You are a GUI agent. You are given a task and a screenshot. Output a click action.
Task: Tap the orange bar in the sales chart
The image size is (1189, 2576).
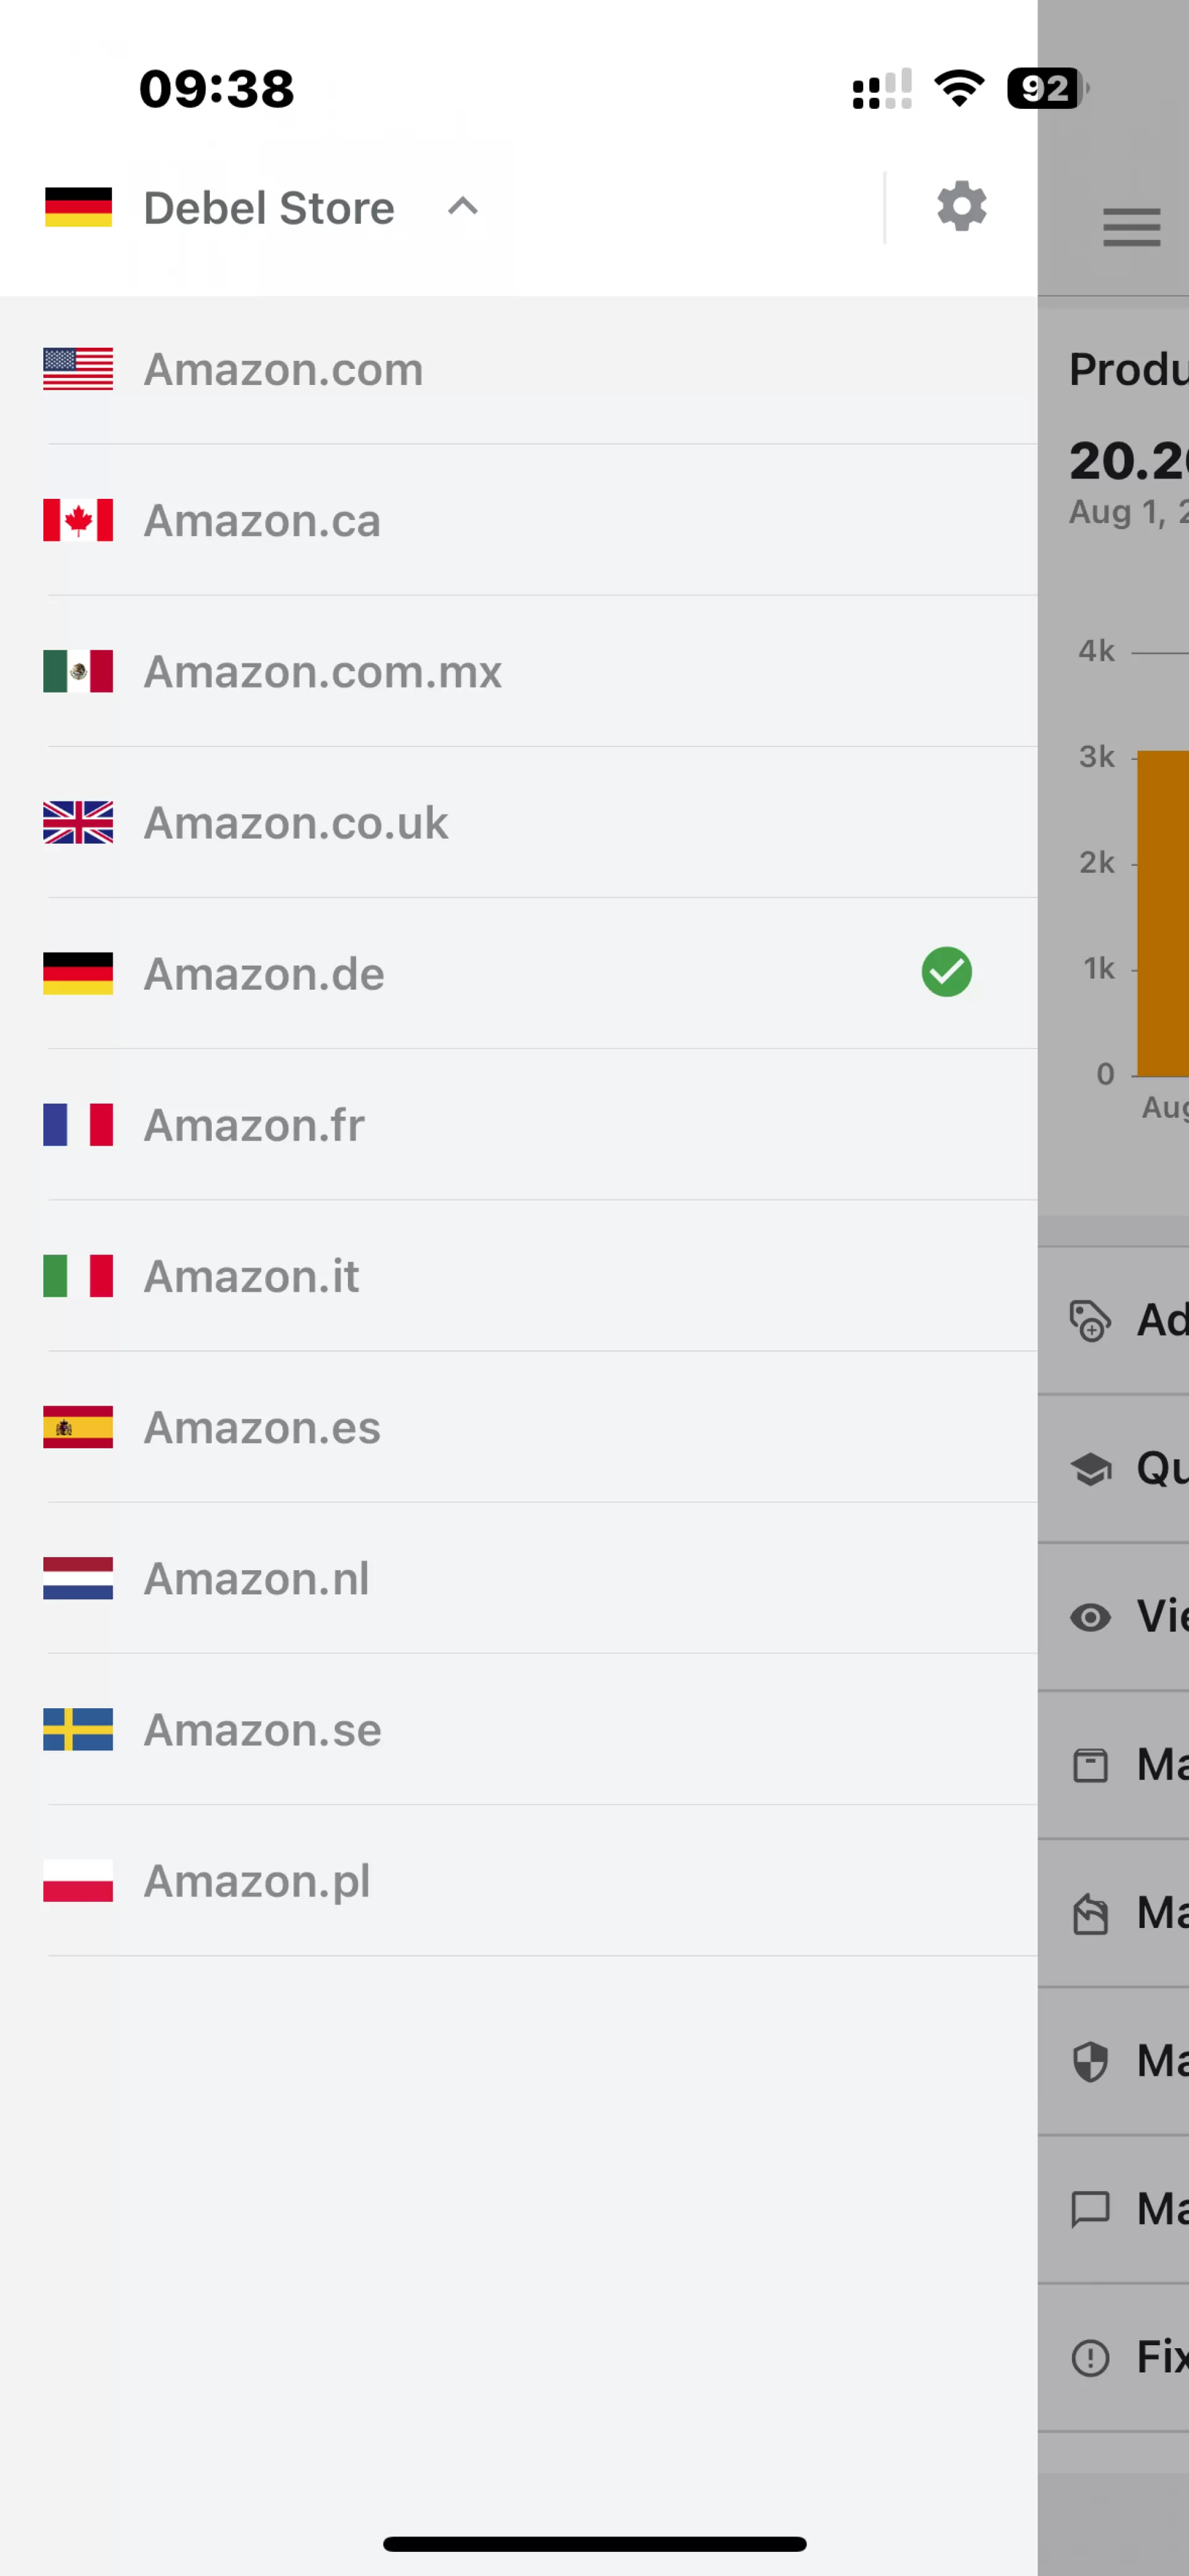click(x=1163, y=913)
